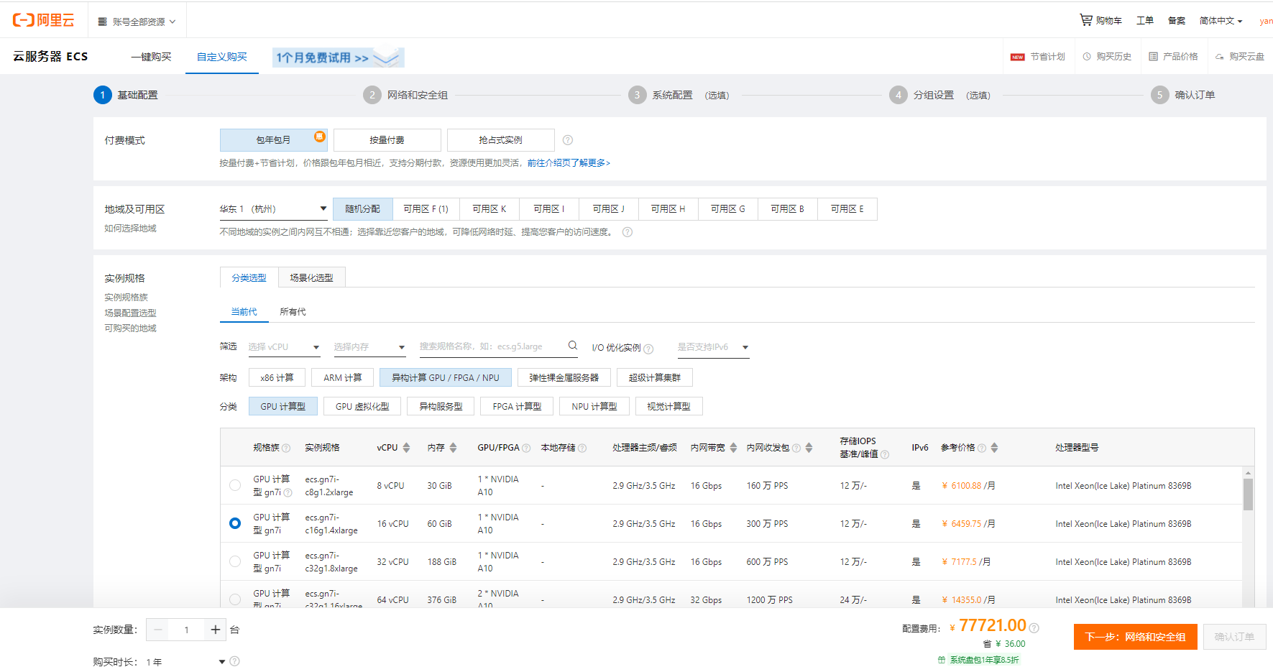The height and width of the screenshot is (667, 1273).
Task: Choose 可用区 K availability zone
Action: tap(490, 209)
